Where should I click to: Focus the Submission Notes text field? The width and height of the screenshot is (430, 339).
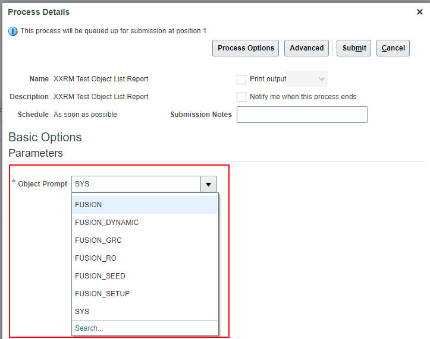click(302, 115)
